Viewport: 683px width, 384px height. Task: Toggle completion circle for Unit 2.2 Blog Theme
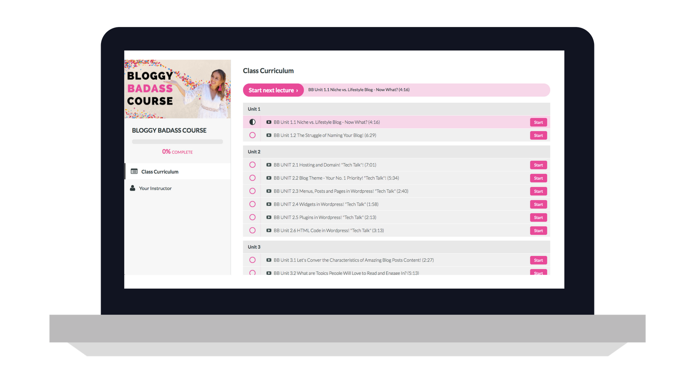coord(252,178)
